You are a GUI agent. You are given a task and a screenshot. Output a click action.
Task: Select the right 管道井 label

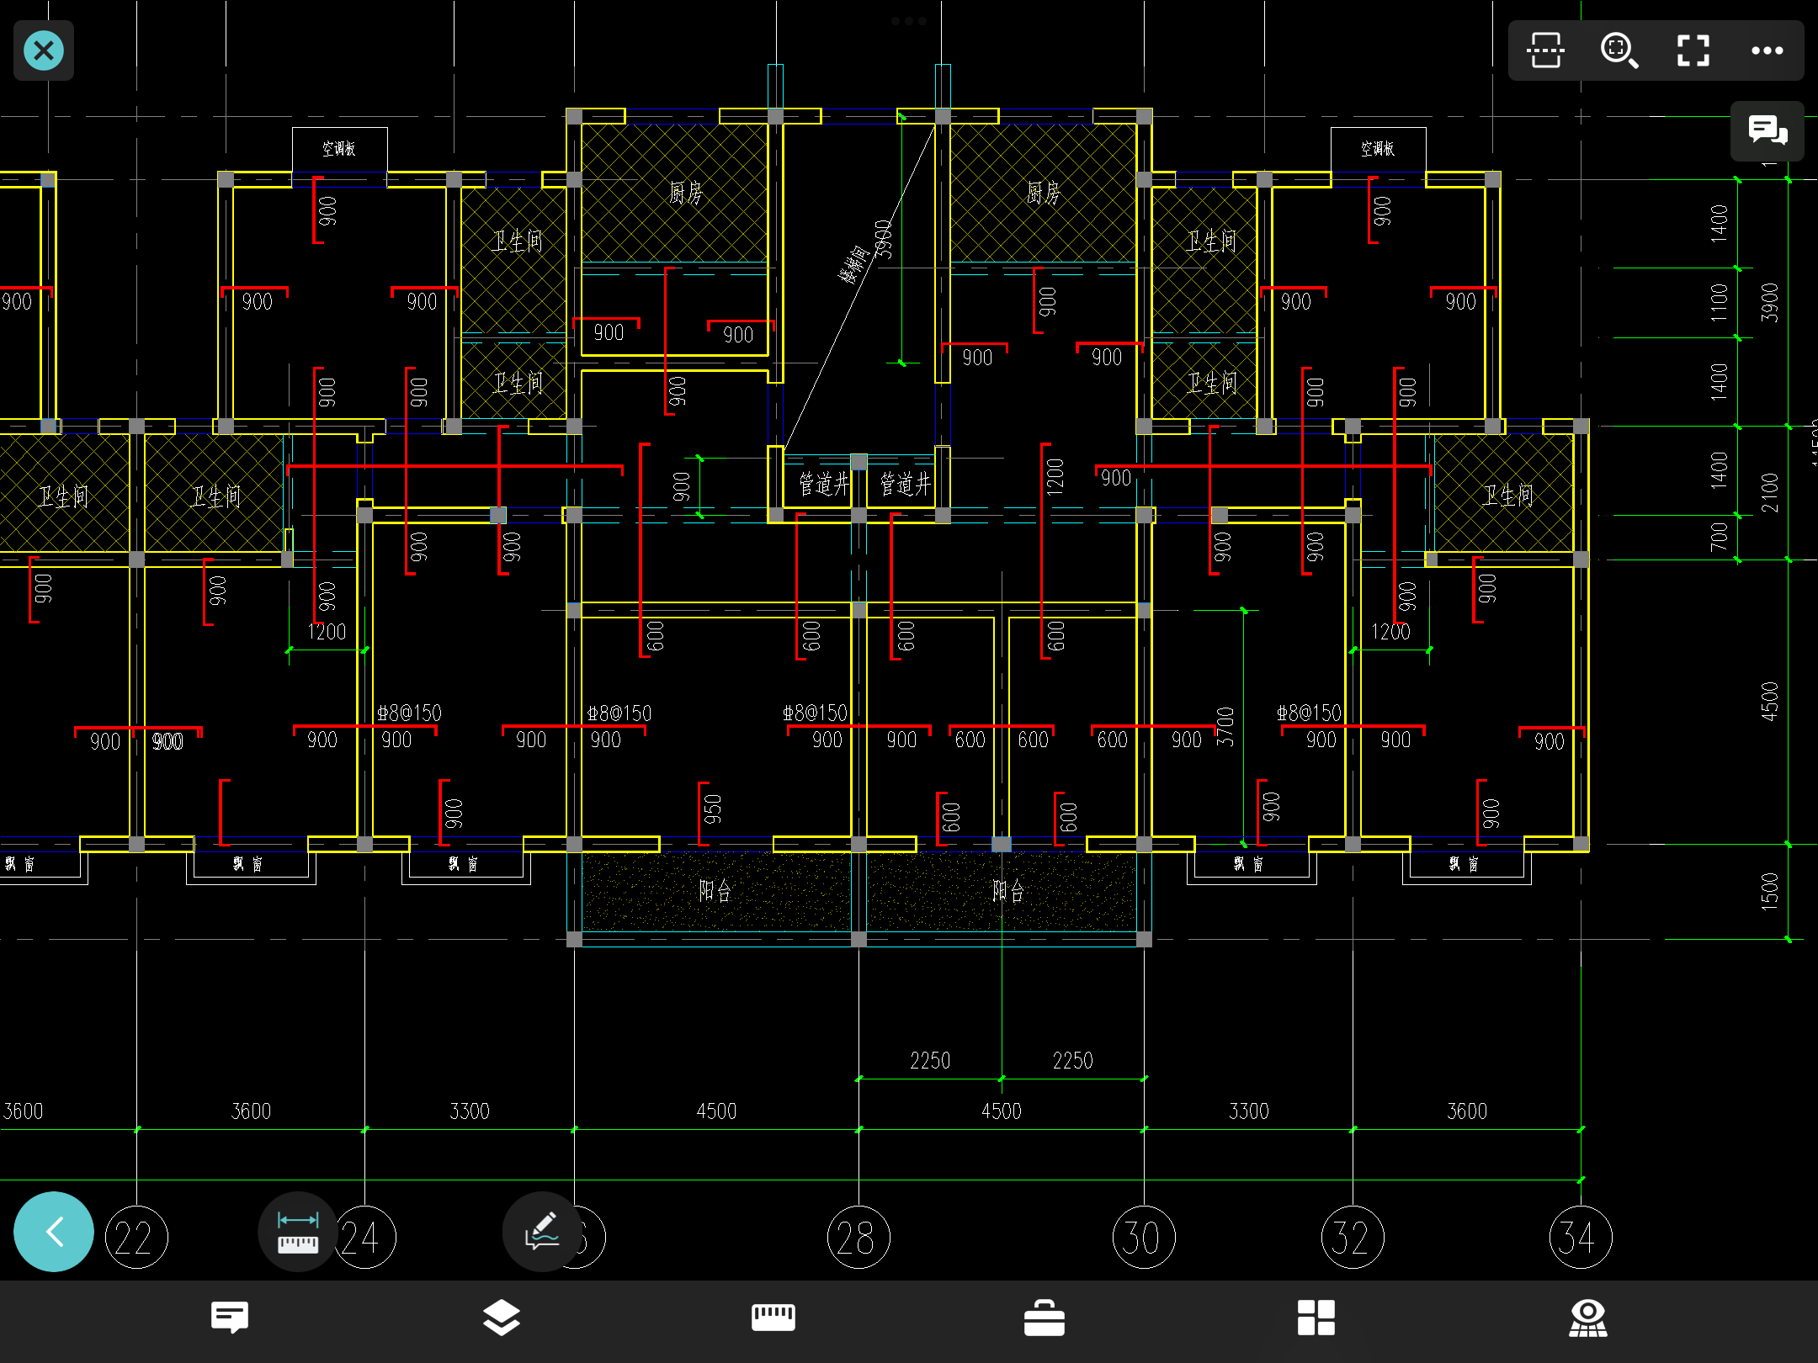coord(906,484)
